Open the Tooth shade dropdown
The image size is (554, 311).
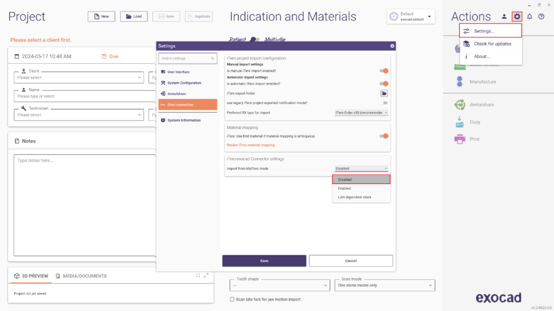279,285
